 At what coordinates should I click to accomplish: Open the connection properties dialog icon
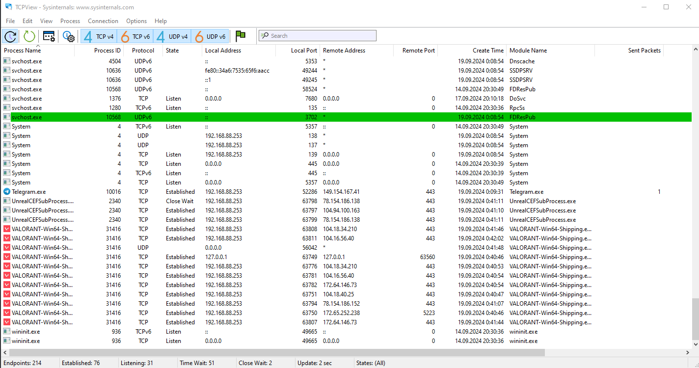click(48, 36)
